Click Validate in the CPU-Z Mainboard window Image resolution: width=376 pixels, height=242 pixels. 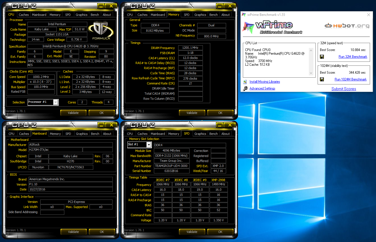coord(73,232)
